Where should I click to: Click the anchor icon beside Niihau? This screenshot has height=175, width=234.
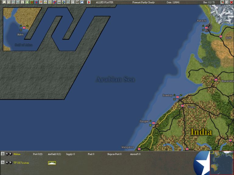[x=2, y=154]
